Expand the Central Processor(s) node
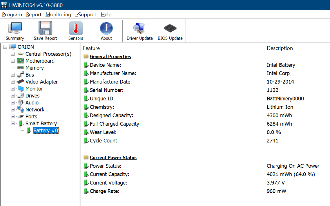 point(13,54)
